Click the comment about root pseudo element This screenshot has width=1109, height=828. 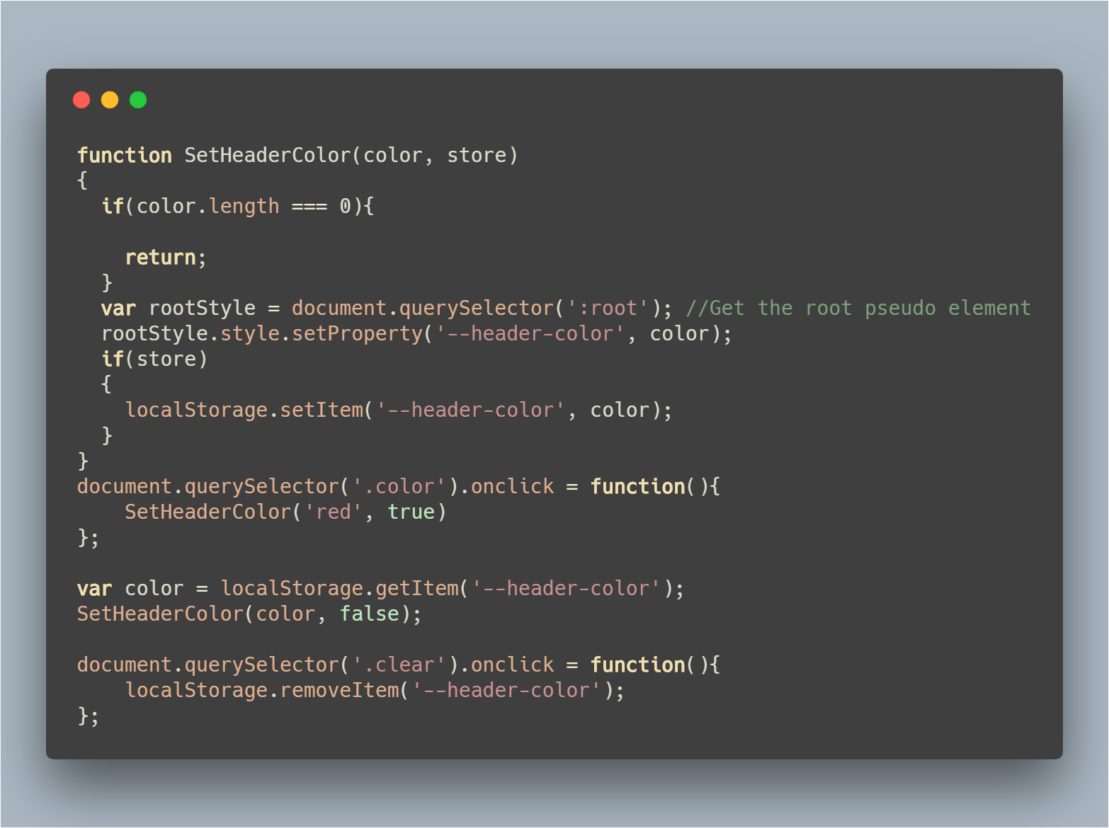tap(858, 308)
